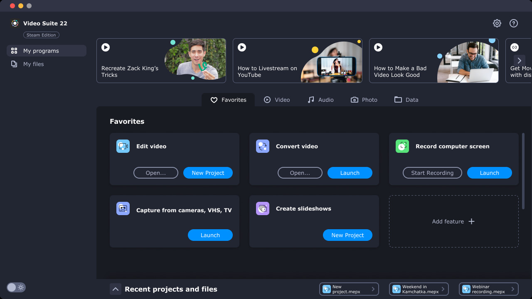Viewport: 532px width, 299px height.
Task: Click the arrow on the rightmost tutorial card
Action: (x=520, y=60)
